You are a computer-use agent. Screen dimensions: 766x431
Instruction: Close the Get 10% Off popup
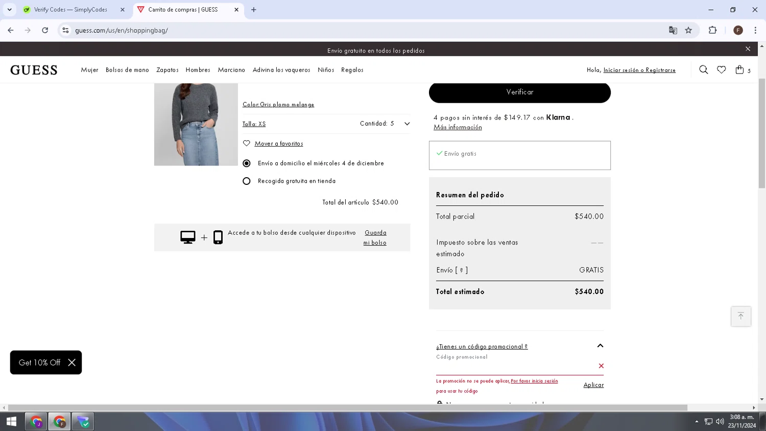pos(71,363)
